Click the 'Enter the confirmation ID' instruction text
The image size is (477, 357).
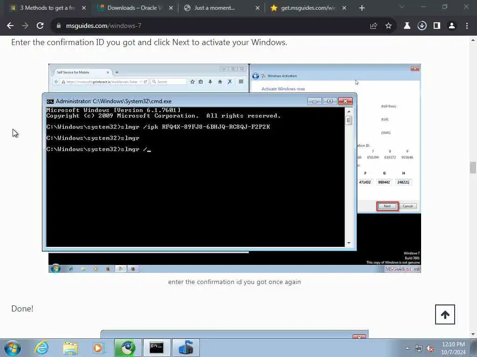[x=149, y=42]
